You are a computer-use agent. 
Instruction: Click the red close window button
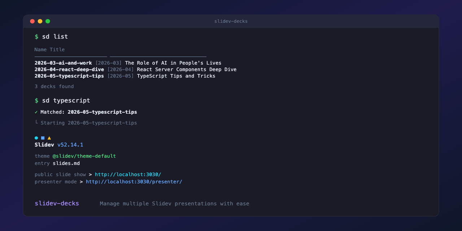click(32, 21)
